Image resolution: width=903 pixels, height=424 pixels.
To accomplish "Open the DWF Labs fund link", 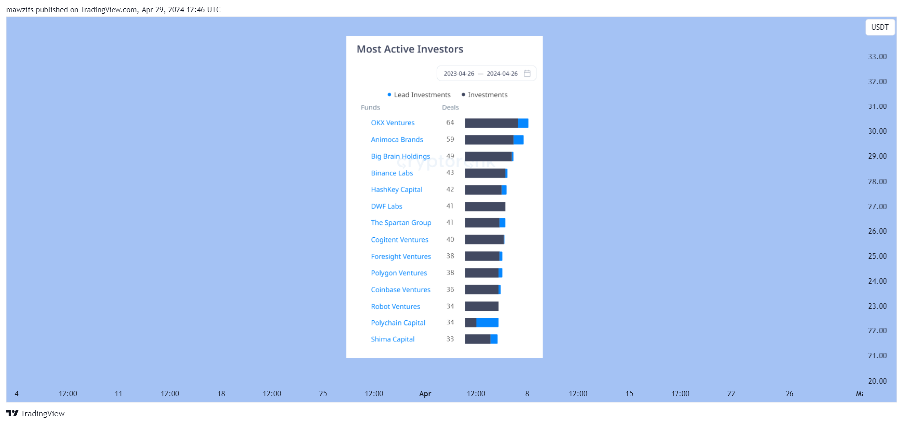I will click(386, 206).
